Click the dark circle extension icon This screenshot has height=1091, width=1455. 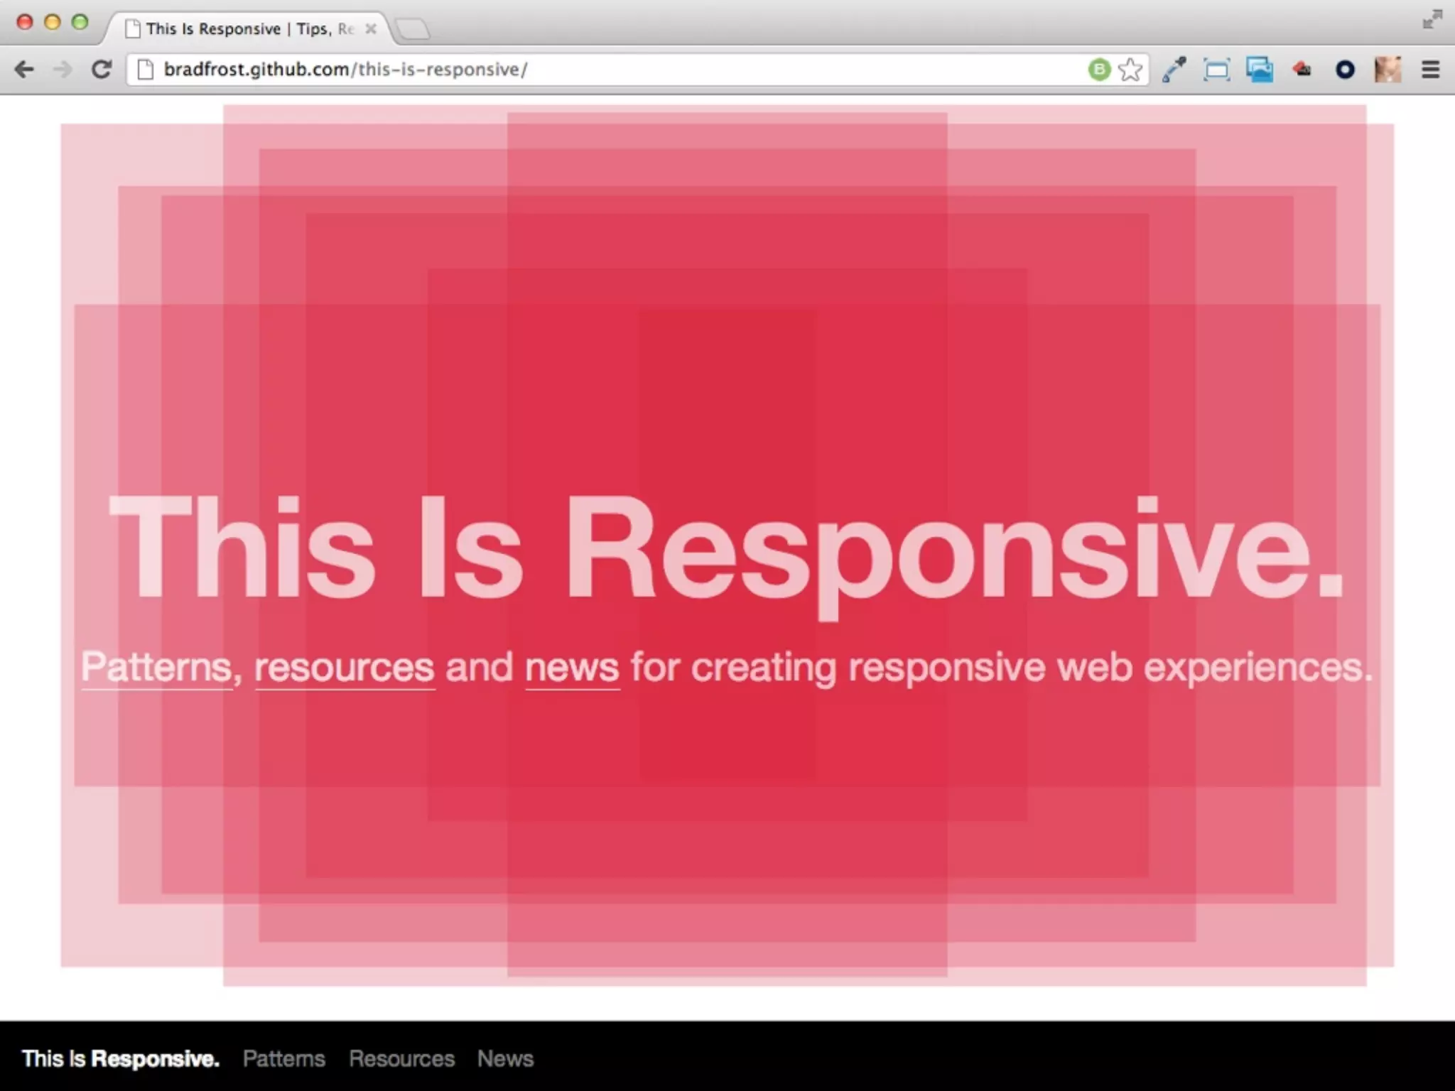click(x=1345, y=70)
